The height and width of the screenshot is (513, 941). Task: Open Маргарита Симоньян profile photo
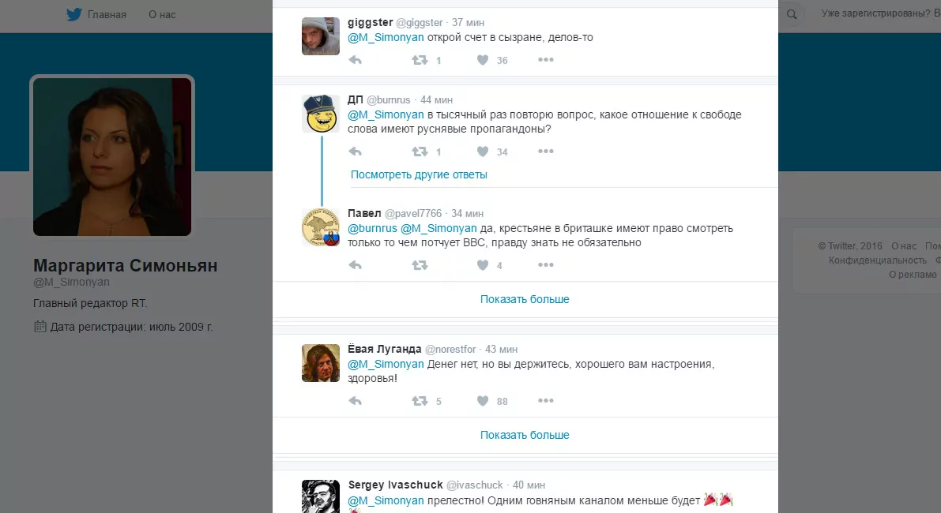[112, 157]
